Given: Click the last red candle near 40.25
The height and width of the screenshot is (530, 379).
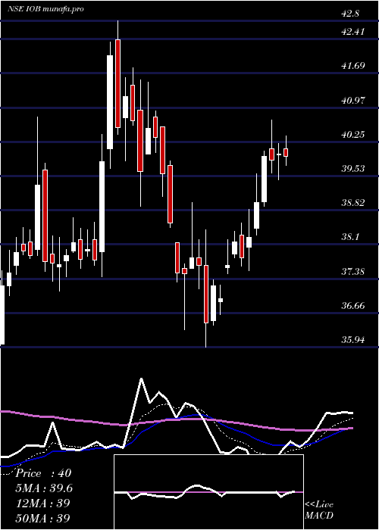Looking at the screenshot, I should (x=286, y=152).
